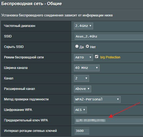Screen dimensions: 143x137
Task: Toggle the b/g Protection checkbox
Action: (x=97, y=57)
